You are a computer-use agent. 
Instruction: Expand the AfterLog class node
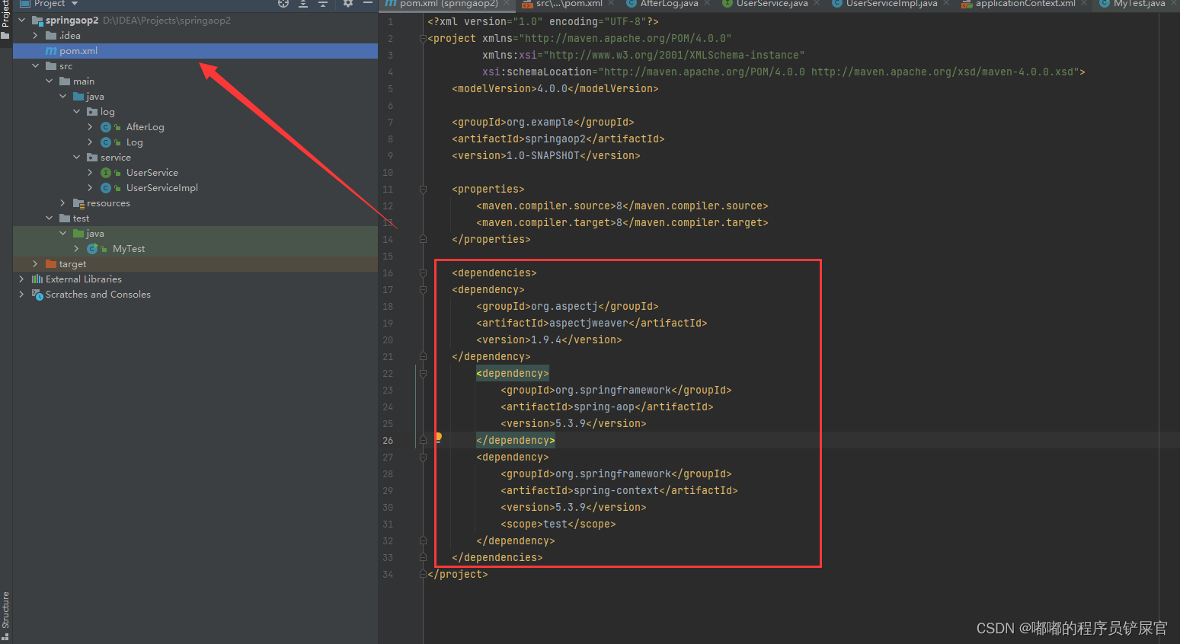(90, 127)
